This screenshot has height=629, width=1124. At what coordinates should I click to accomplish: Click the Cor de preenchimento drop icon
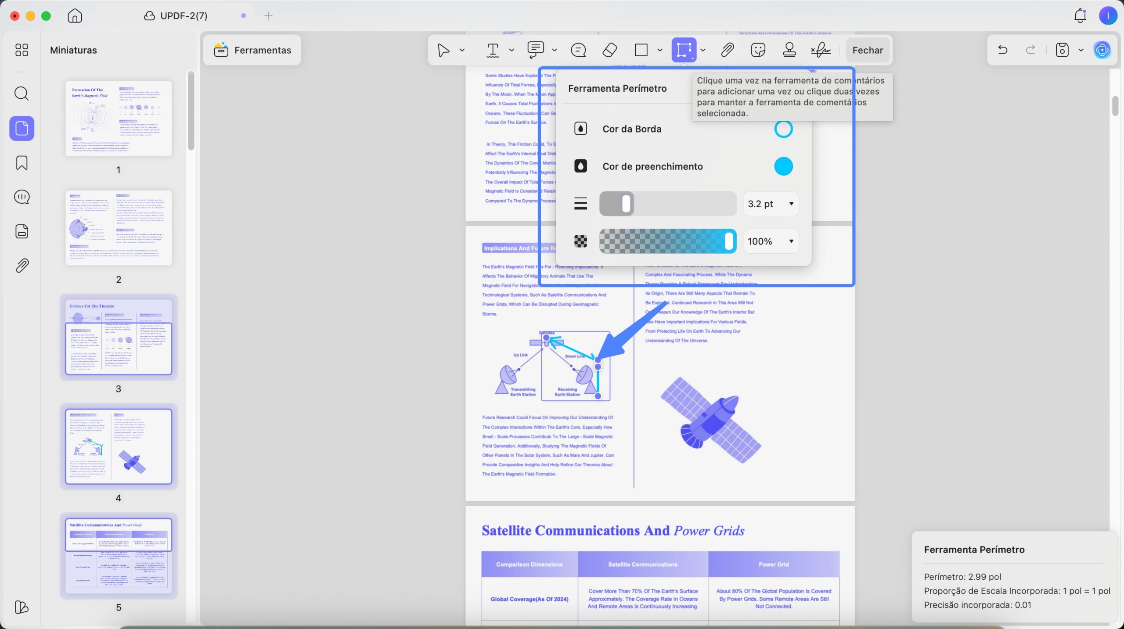(x=580, y=166)
